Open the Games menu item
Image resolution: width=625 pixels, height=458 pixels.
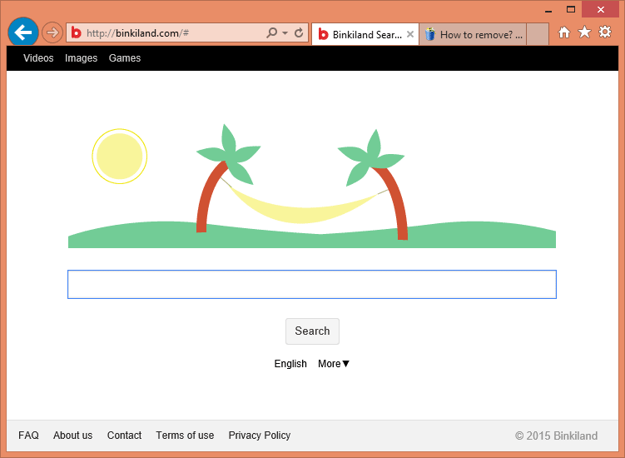tap(125, 58)
